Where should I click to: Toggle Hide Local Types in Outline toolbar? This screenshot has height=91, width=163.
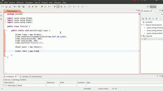(x=156, y=19)
